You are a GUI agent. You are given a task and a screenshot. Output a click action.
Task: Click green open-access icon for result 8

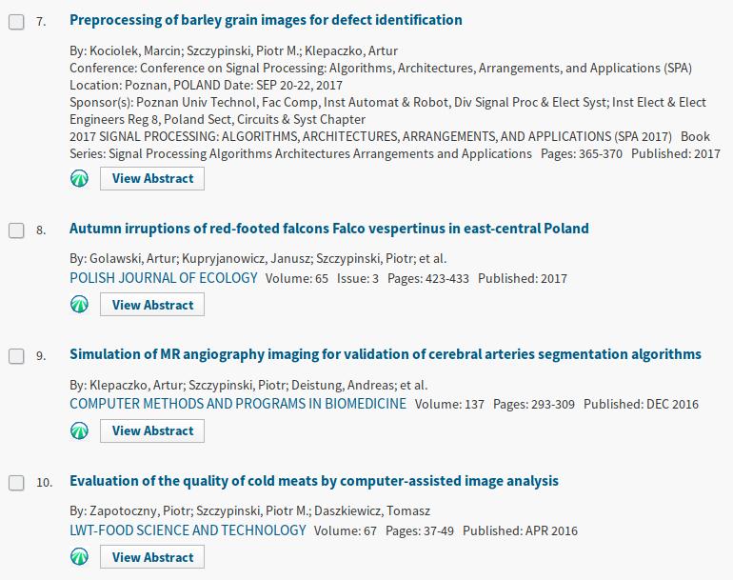[79, 305]
